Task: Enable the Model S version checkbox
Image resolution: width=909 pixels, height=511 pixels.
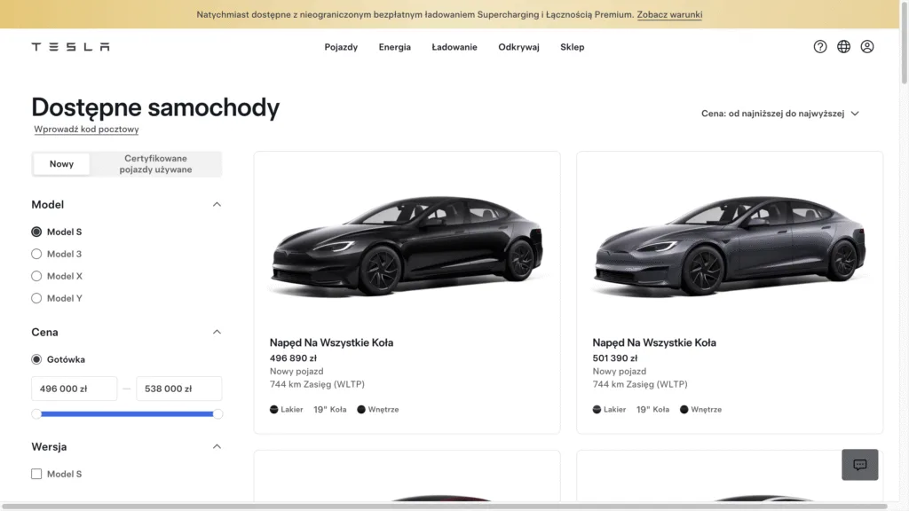Action: [x=36, y=474]
